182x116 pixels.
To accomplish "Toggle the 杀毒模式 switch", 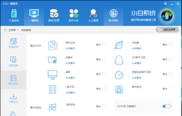I will 167,106.
